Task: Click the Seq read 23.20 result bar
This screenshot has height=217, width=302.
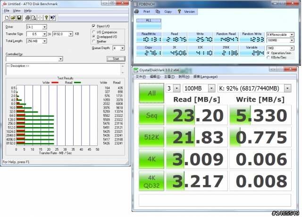Action: tap(197, 115)
